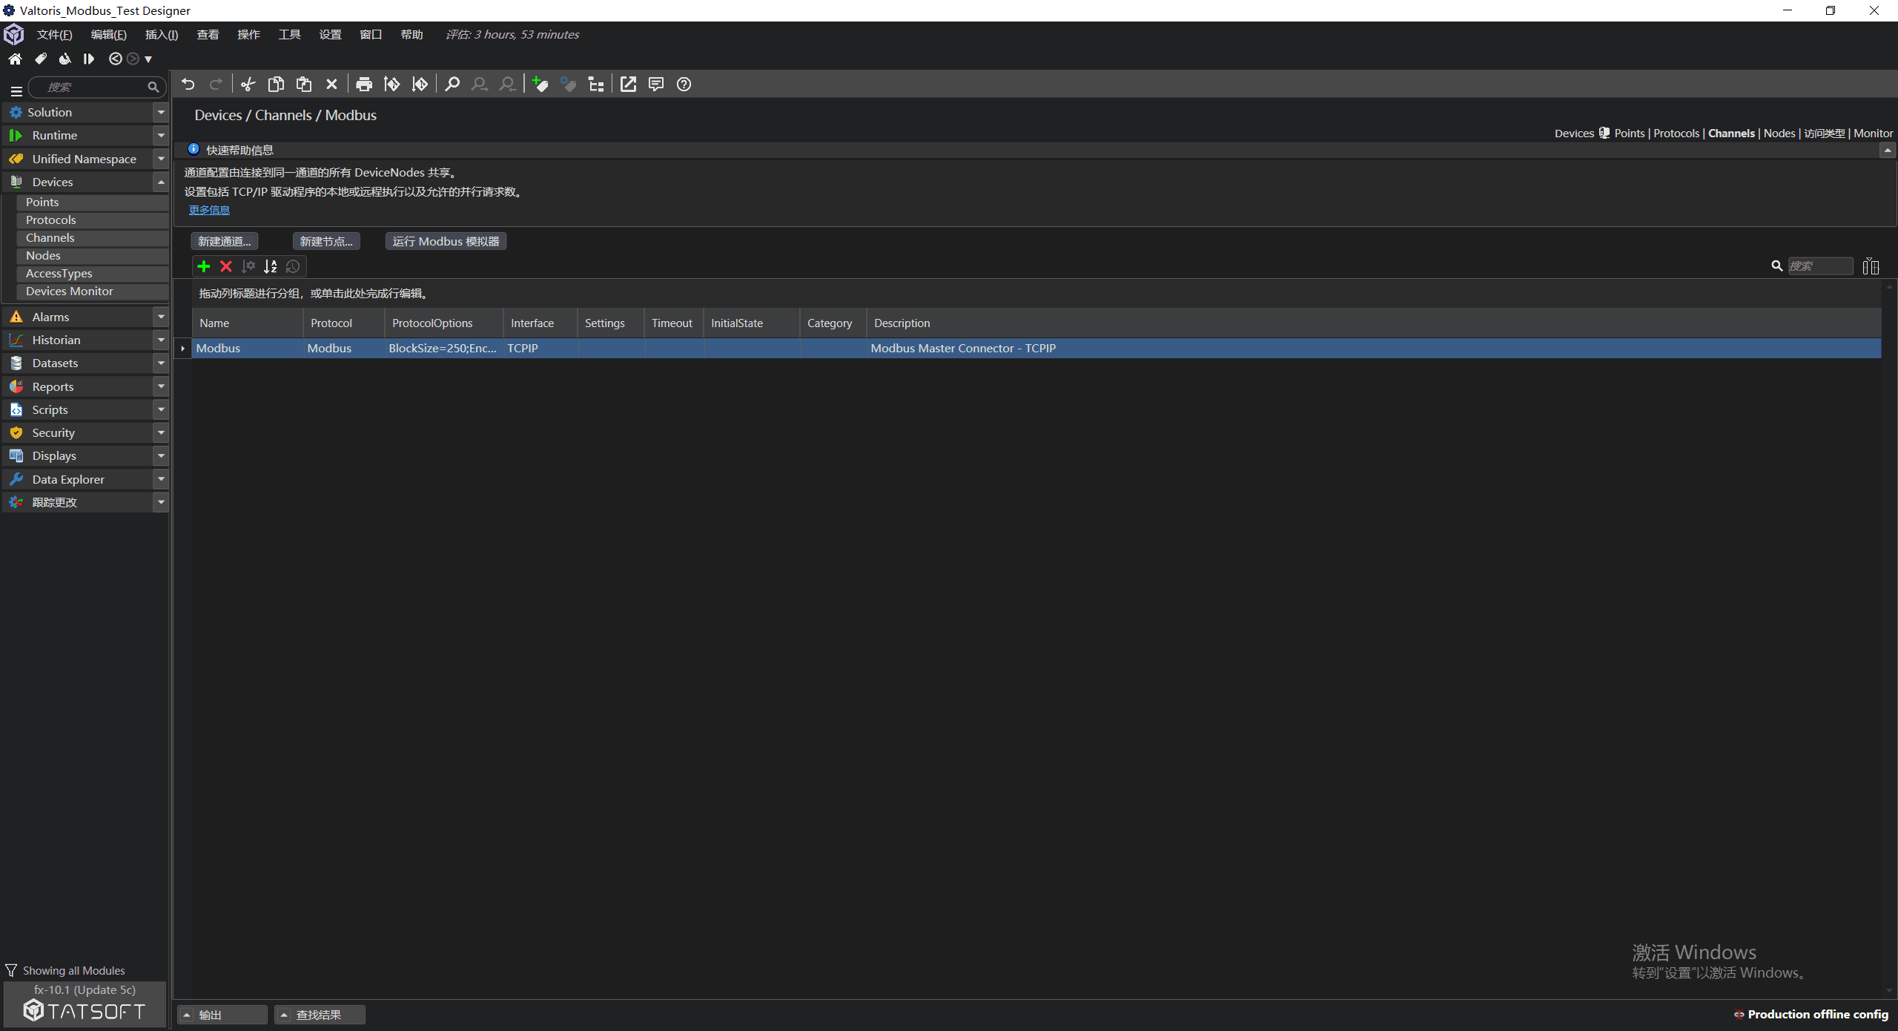Expand the Alarms module dropdown
Viewport: 1898px width, 1031px height.
161,317
